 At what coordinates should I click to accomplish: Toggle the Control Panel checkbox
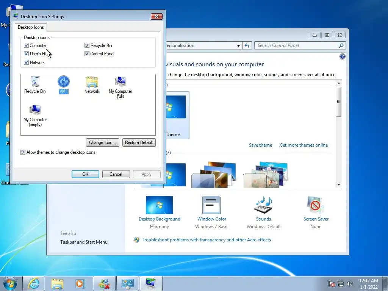tap(87, 54)
